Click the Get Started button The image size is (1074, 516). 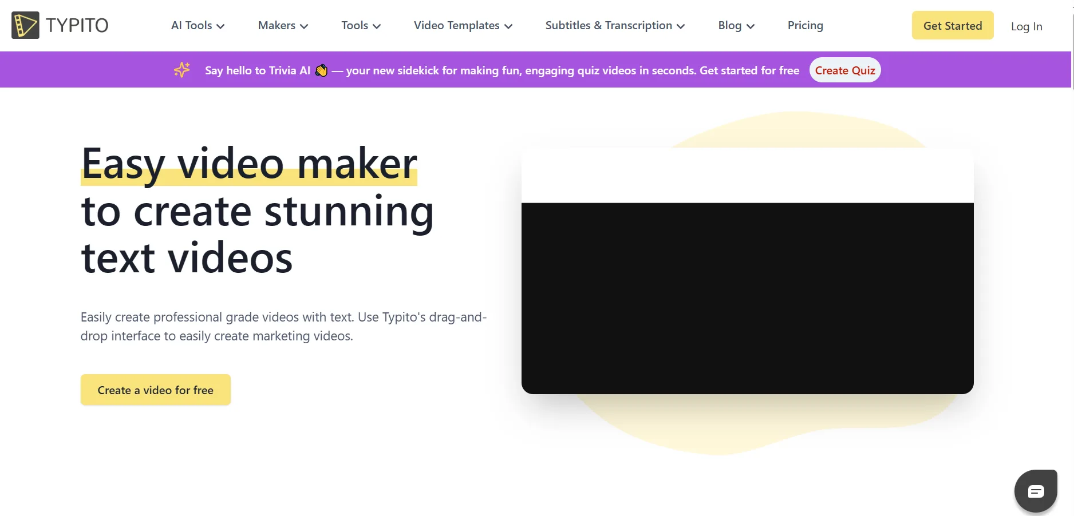point(953,25)
